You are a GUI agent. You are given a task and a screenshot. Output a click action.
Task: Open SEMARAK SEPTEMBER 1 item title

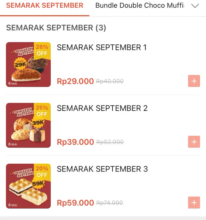(102, 47)
